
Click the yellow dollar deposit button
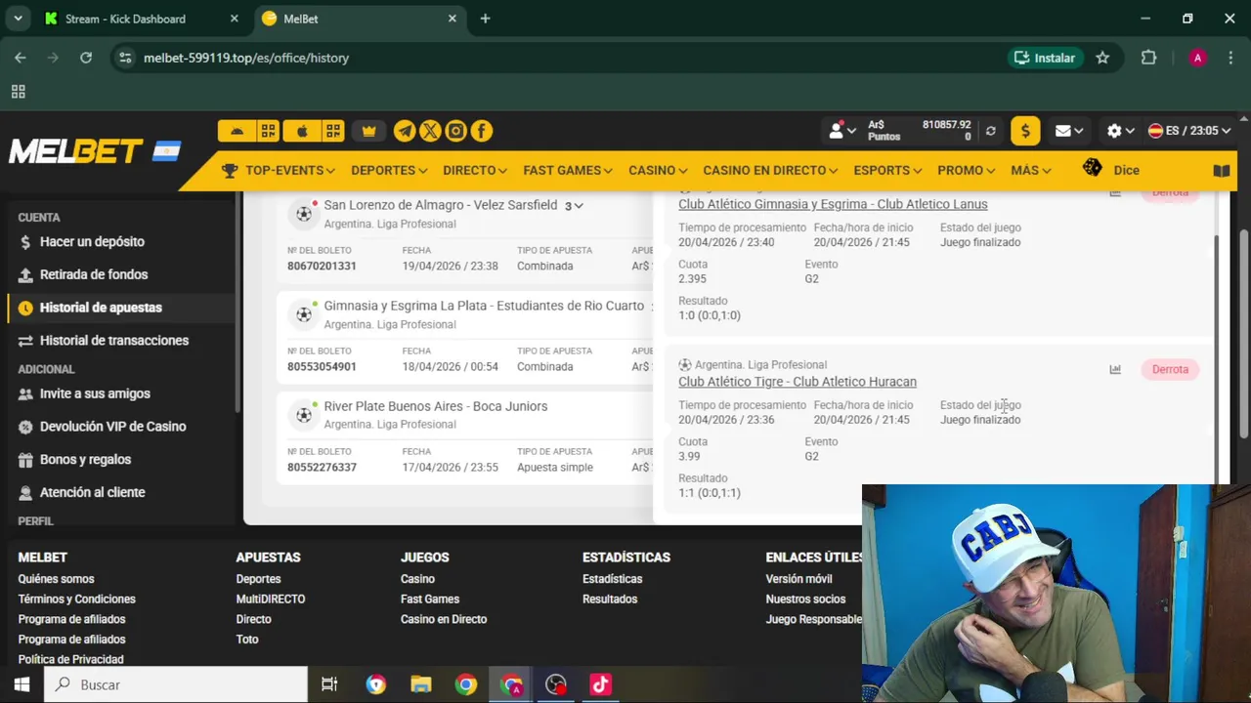tap(1025, 131)
